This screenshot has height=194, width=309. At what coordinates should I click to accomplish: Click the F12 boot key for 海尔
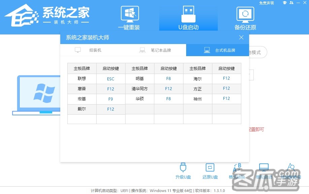tap(227, 78)
